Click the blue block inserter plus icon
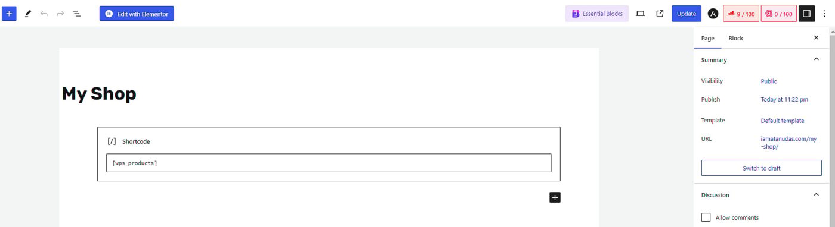 pyautogui.click(x=9, y=13)
